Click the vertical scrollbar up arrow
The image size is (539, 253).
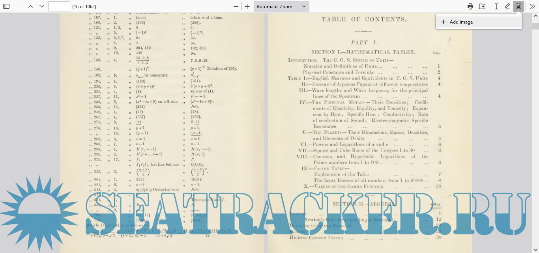coord(535,16)
